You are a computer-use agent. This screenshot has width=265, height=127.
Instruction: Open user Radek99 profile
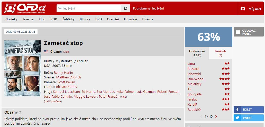pos(194,110)
